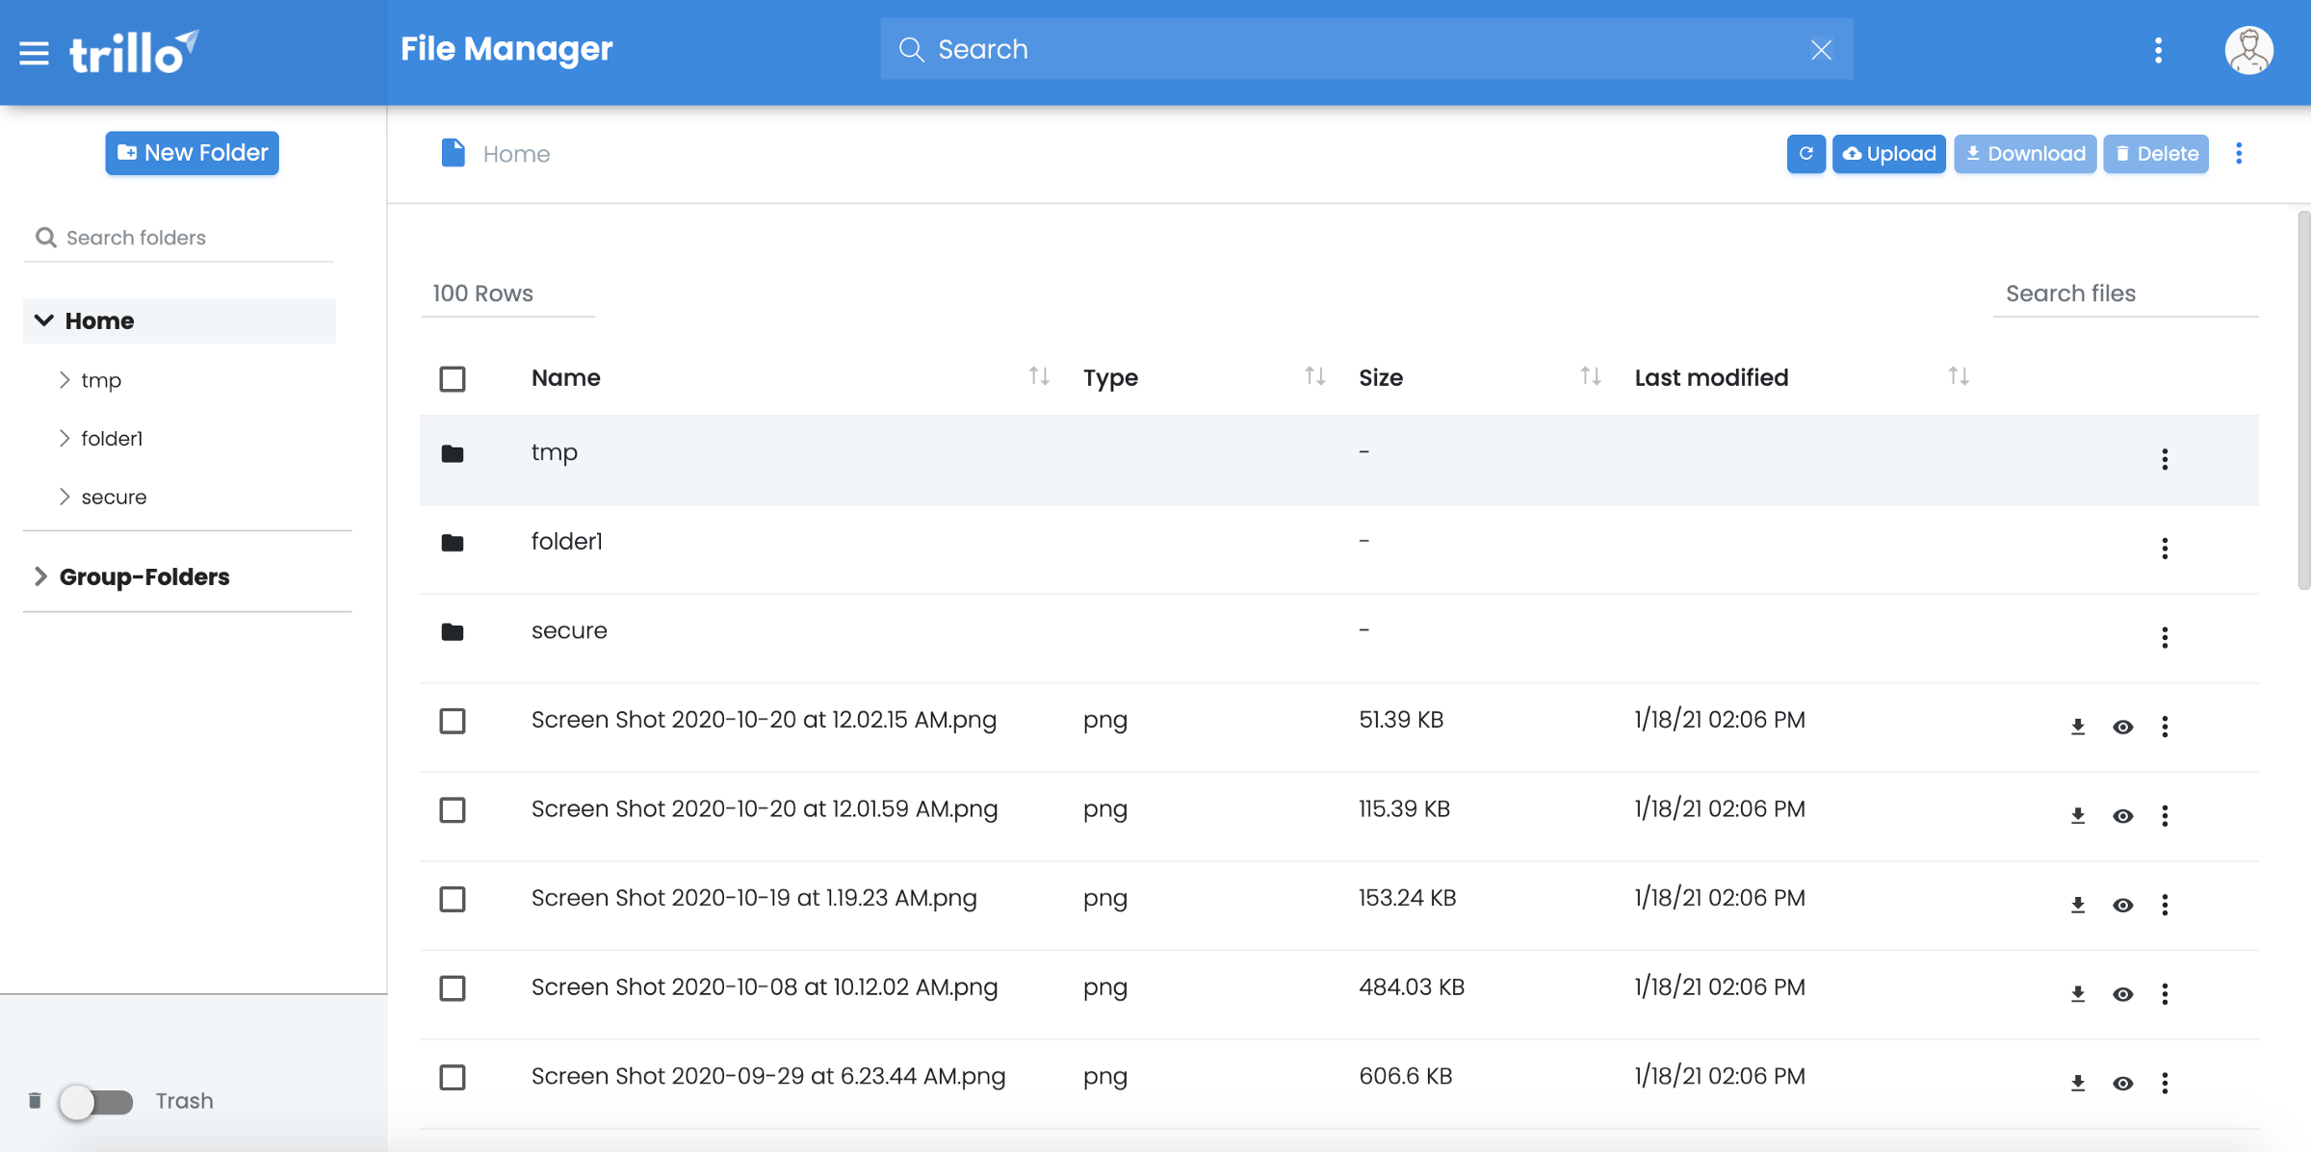Click the Upload icon to upload files
Image resolution: width=2311 pixels, height=1152 pixels.
click(x=1889, y=152)
